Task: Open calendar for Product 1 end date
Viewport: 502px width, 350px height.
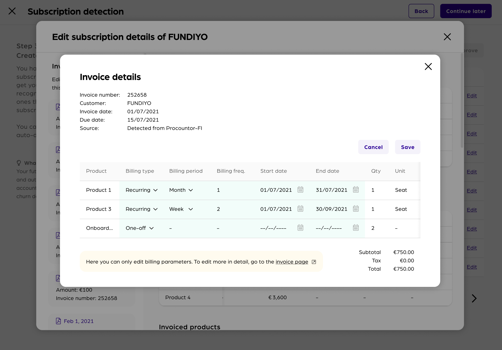Action: click(356, 190)
